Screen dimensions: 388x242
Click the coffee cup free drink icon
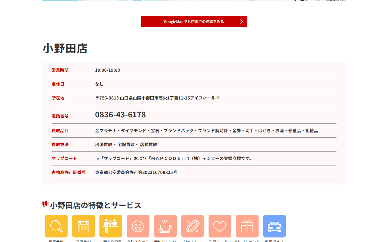pos(165,226)
